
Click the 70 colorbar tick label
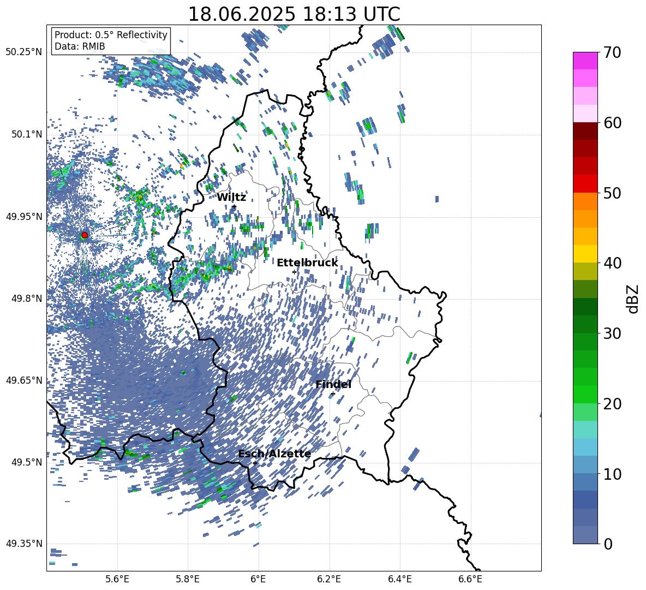point(612,52)
